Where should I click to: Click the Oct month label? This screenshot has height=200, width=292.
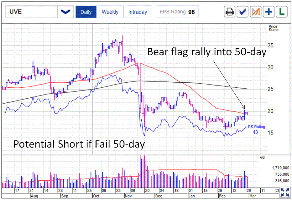96,196
